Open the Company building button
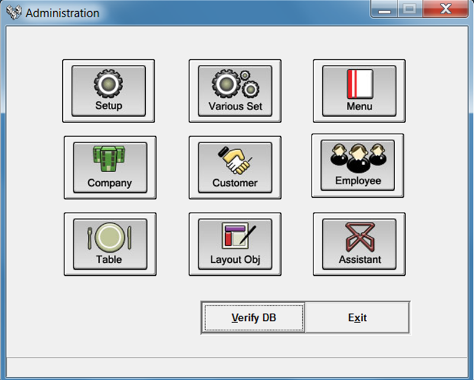 [x=110, y=168]
